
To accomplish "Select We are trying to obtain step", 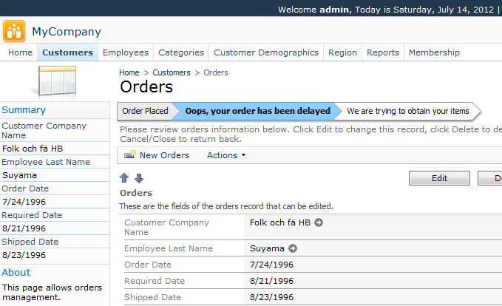I will point(408,111).
